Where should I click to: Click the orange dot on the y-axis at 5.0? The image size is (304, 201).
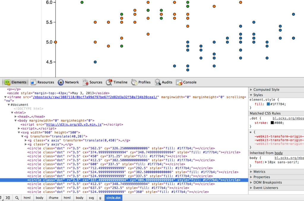[x=56, y=42]
